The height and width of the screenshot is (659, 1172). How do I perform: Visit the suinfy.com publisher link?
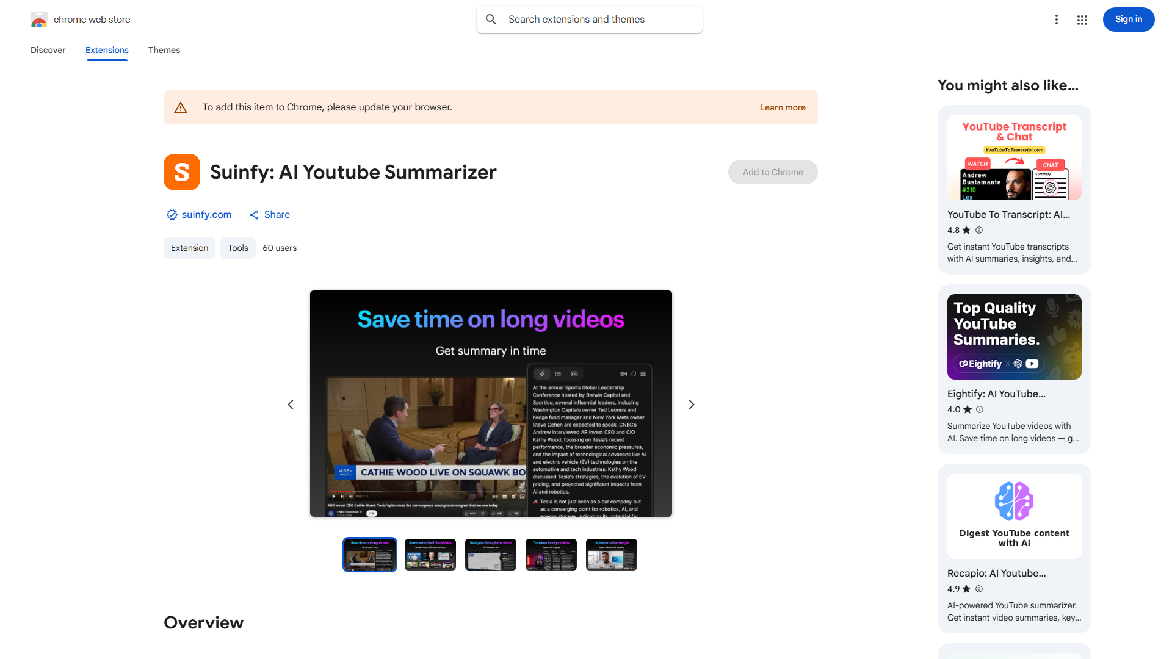point(206,215)
